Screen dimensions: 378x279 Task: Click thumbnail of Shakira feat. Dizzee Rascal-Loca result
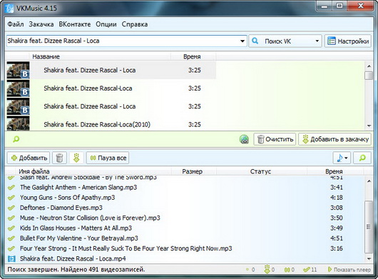18,88
